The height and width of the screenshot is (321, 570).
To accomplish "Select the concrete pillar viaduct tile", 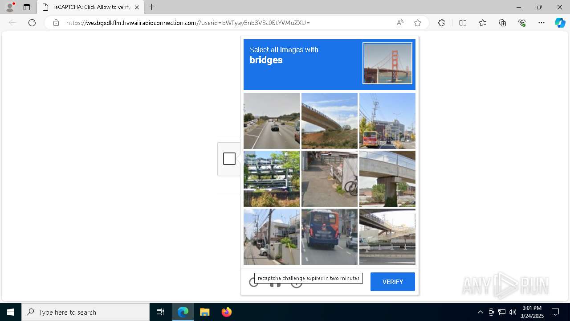I will (387, 179).
